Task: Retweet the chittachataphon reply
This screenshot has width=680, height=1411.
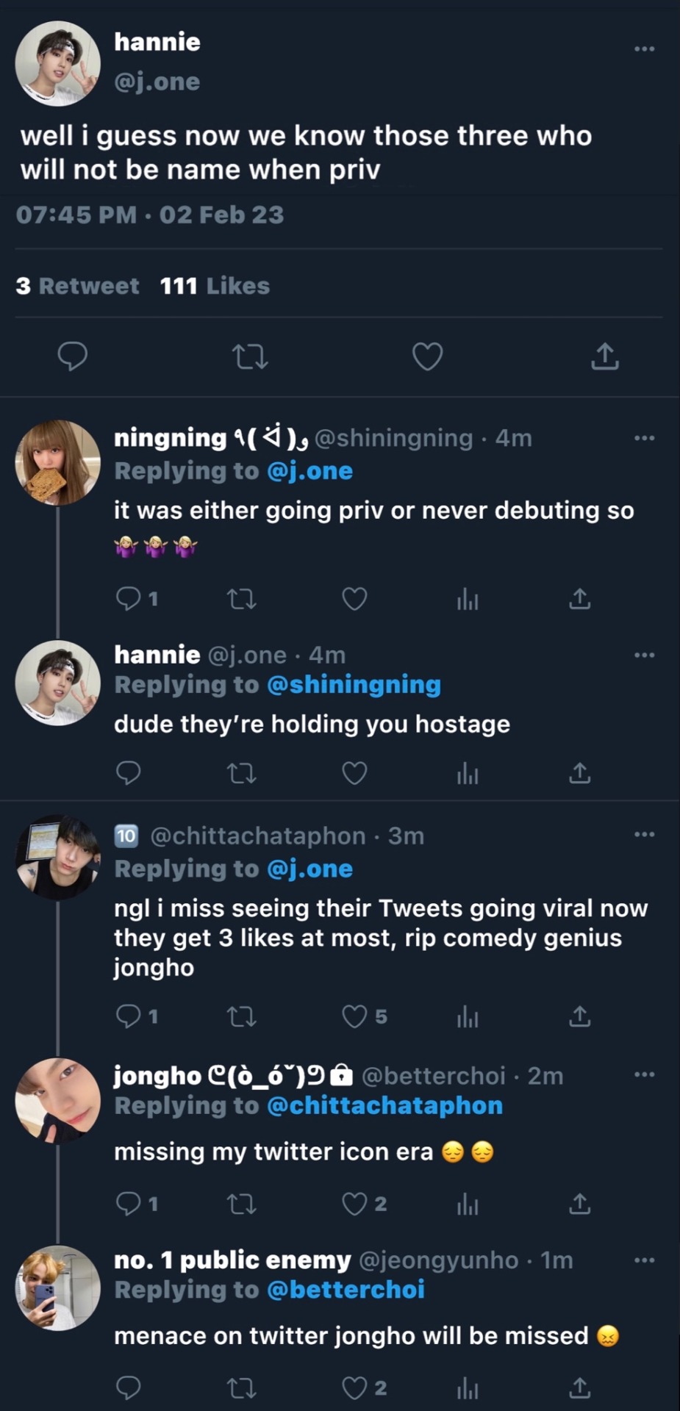Action: click(x=241, y=1016)
